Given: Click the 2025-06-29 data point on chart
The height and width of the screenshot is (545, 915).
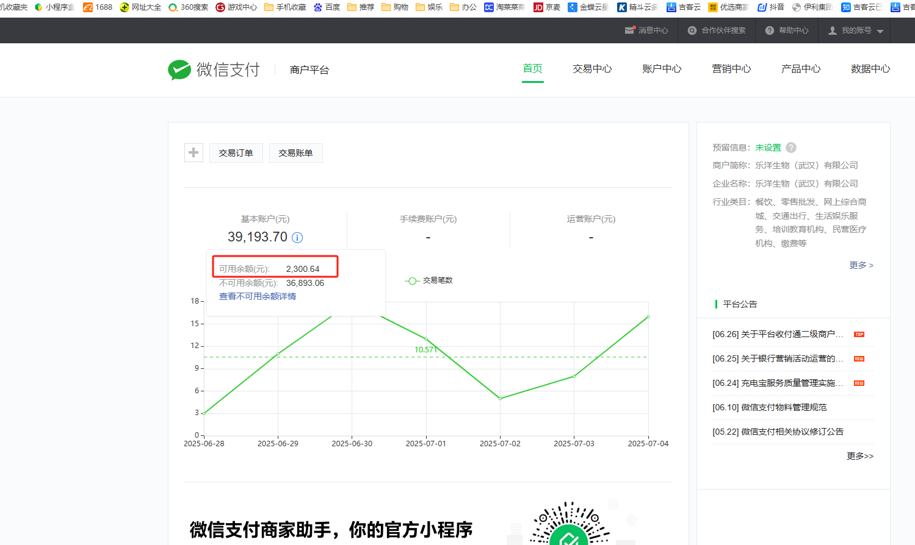Looking at the screenshot, I should 278,354.
